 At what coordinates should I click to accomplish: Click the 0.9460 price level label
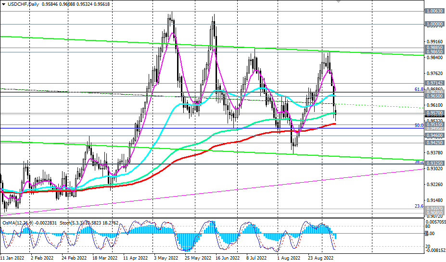(434, 136)
